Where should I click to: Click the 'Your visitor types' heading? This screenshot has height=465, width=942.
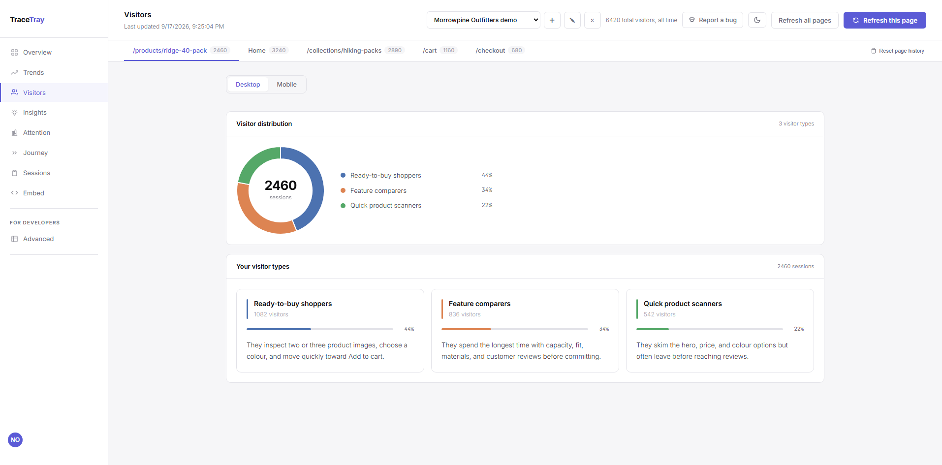[x=263, y=266]
